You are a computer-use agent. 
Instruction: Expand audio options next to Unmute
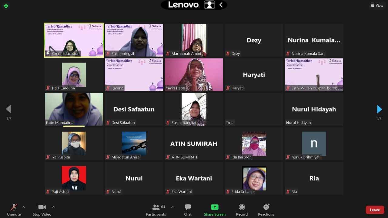pos(24,207)
